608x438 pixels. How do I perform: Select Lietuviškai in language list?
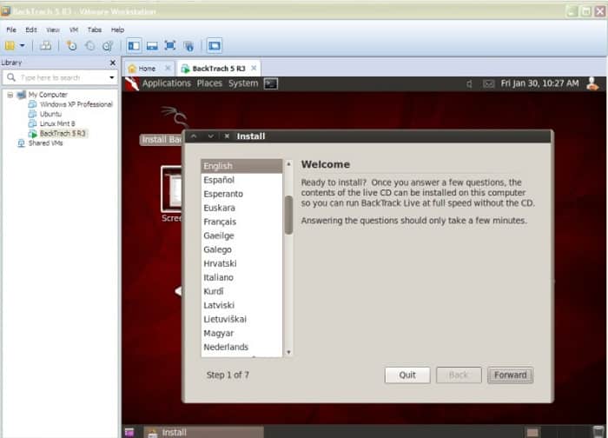coord(242,319)
